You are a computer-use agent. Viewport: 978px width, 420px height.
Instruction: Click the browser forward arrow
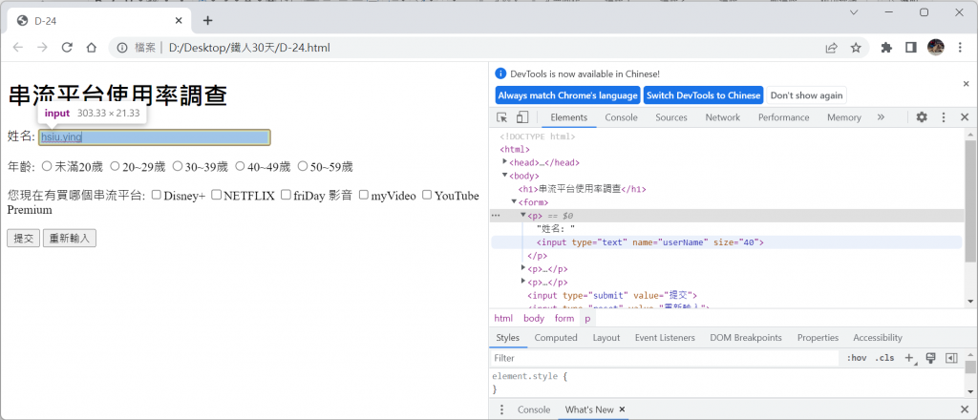pyautogui.click(x=42, y=48)
